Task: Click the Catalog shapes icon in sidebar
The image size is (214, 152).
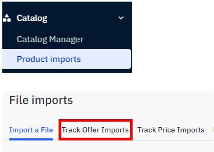Action: coord(7,18)
